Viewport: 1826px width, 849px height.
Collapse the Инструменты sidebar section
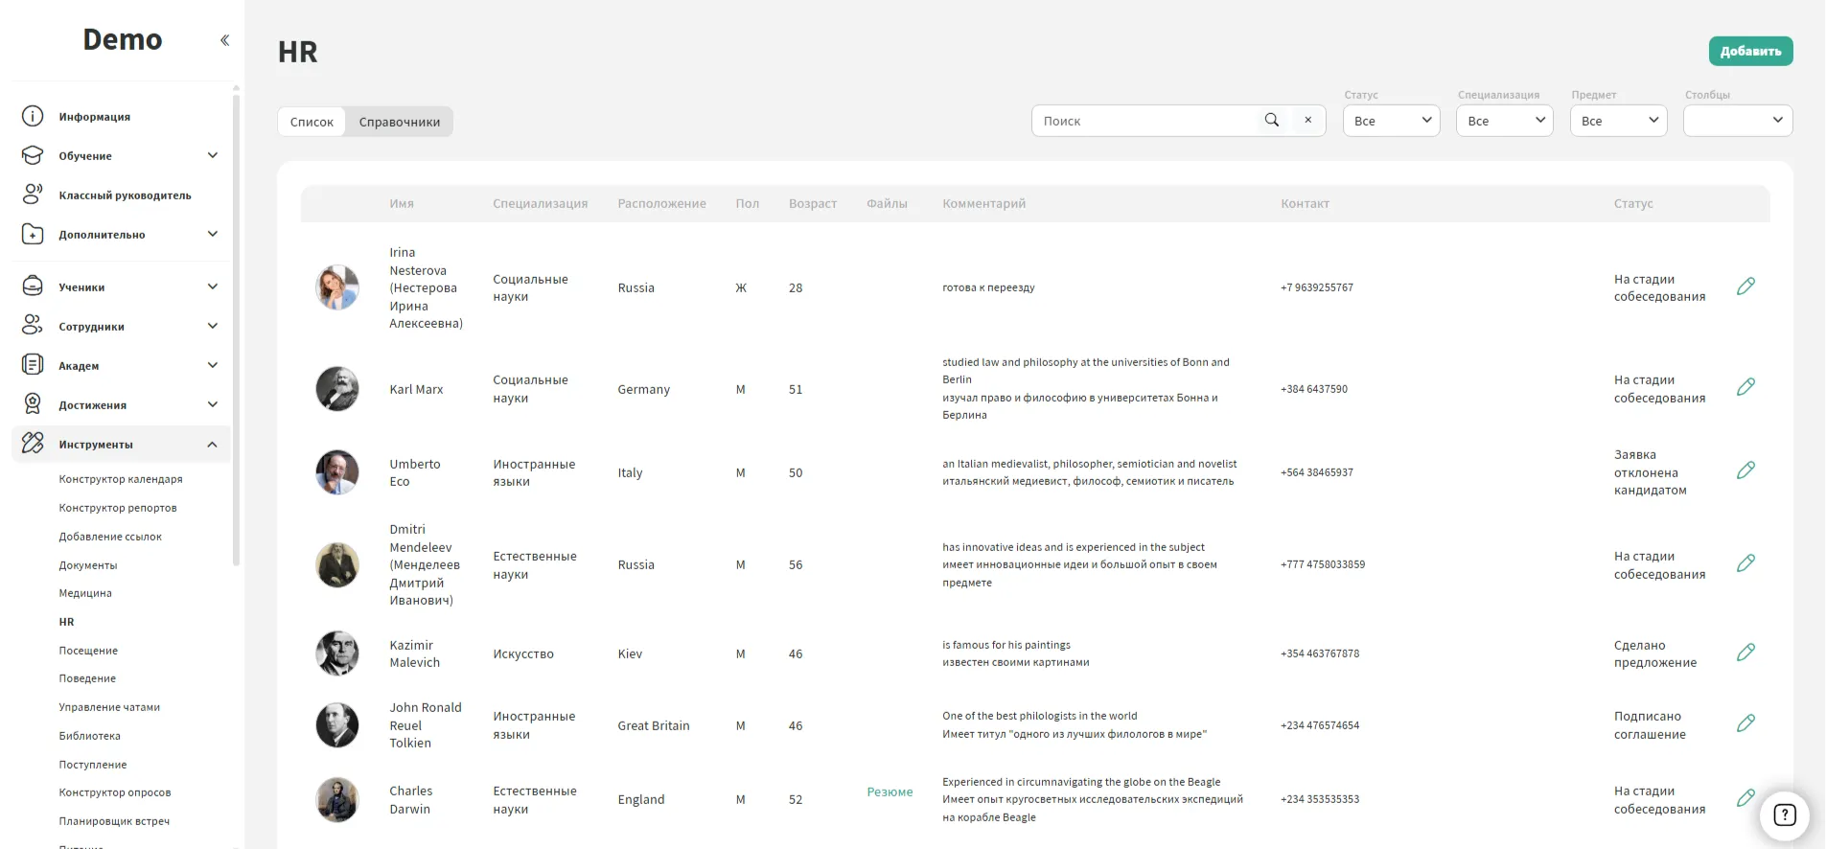[213, 445]
